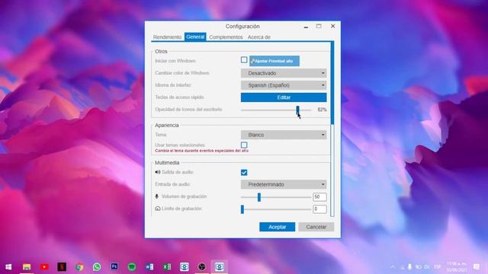The image size is (488, 274).
Task: Confirm settings with Aceptar button
Action: point(277,227)
